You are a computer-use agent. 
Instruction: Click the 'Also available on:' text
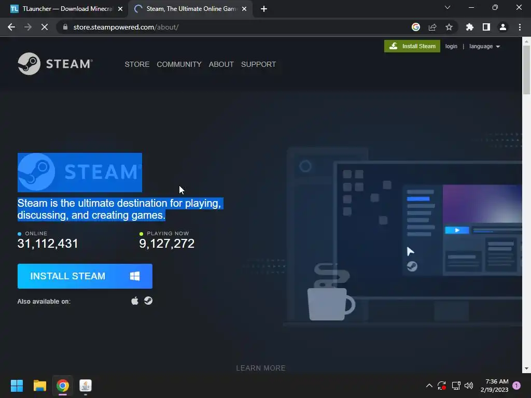click(44, 301)
